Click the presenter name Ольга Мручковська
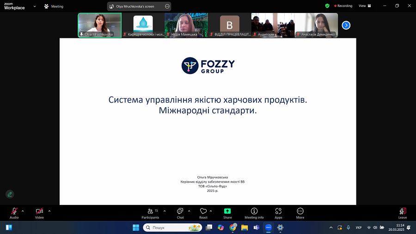 tap(213, 177)
